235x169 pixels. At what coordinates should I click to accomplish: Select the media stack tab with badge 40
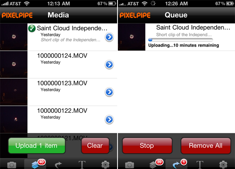point(35,164)
